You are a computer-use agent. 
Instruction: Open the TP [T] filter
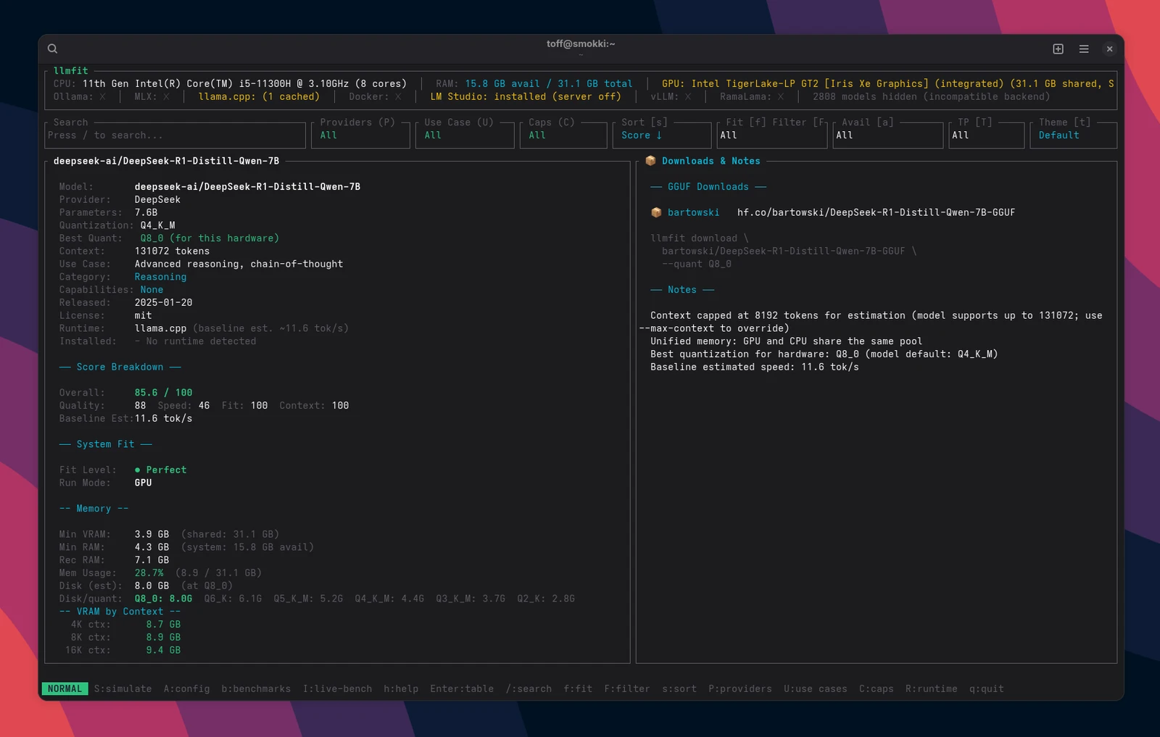[x=987, y=136]
